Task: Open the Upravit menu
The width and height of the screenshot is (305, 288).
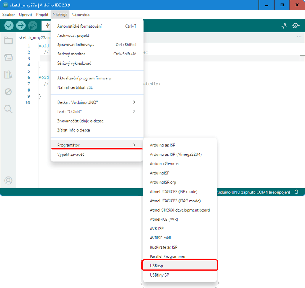Action: click(26, 15)
